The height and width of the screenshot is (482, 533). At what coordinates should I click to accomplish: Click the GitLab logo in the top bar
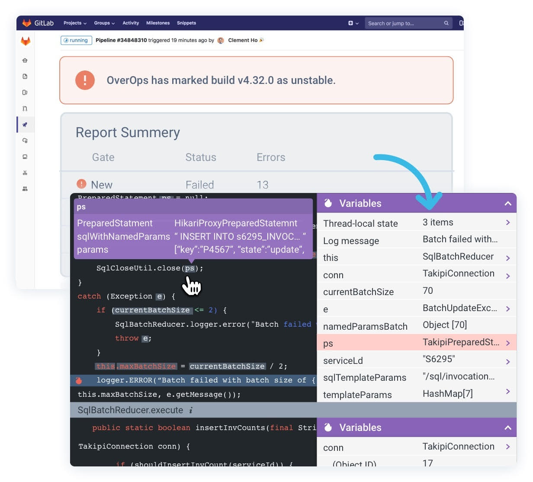coord(26,23)
